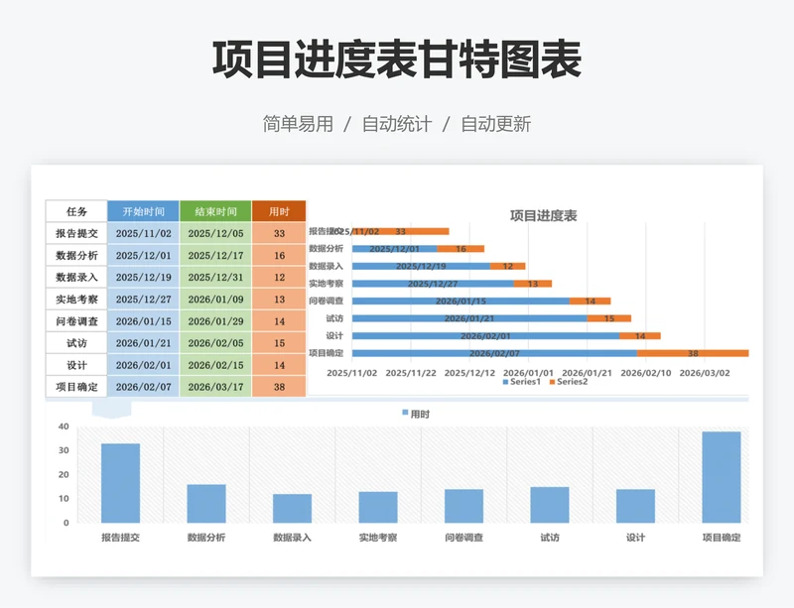794x608 pixels.
Task: Select start date 2026/02/07 table cell
Action: (x=143, y=387)
